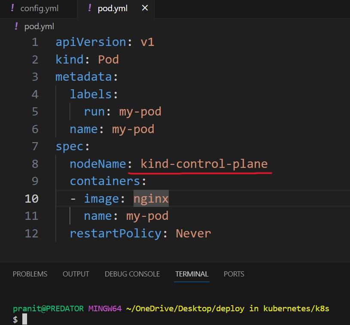This screenshot has height=325, width=350.
Task: Switch to the config.yml tab
Action: click(39, 8)
